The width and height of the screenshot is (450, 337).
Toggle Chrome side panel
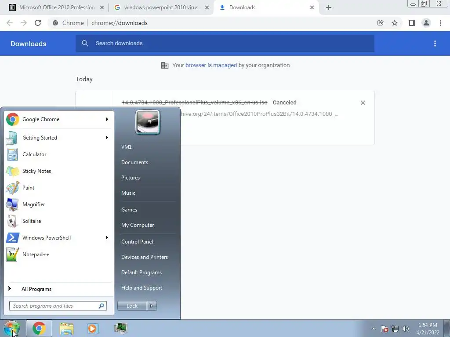click(412, 23)
